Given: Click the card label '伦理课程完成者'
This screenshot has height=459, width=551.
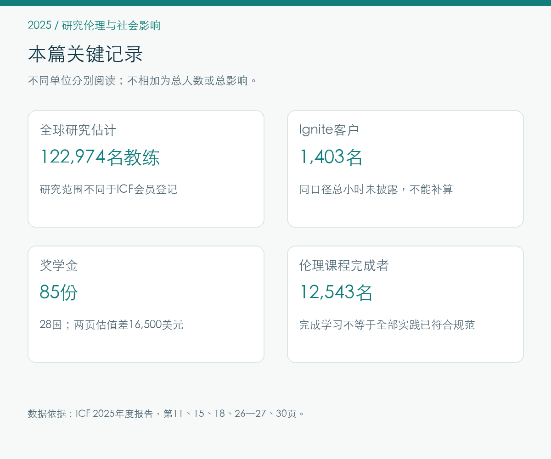Looking at the screenshot, I should 344,265.
